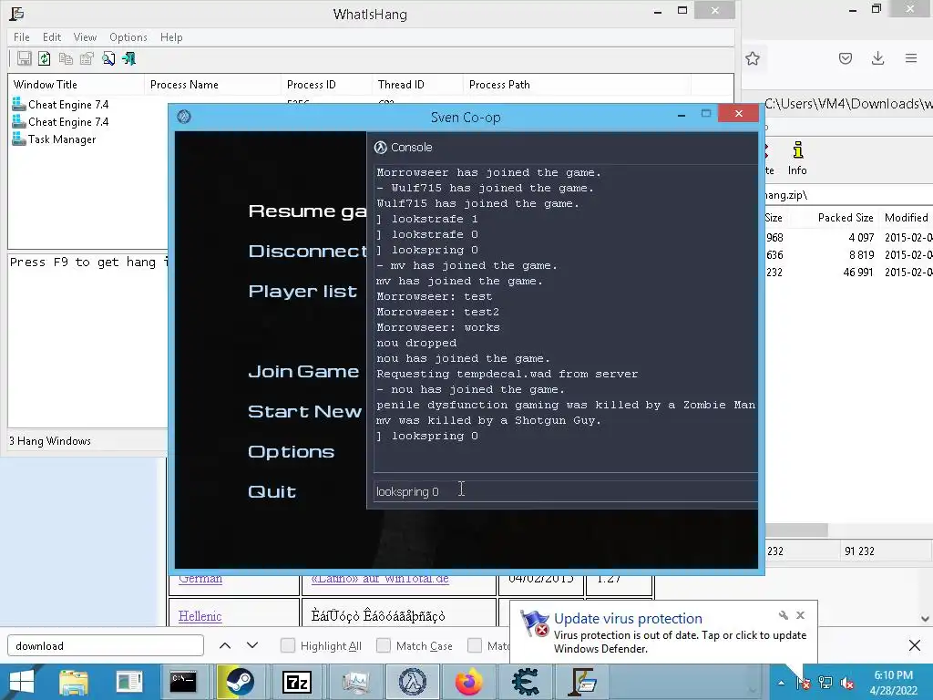The image size is (933, 700).
Task: Click the Firefox bookmark star icon
Action: point(753,58)
